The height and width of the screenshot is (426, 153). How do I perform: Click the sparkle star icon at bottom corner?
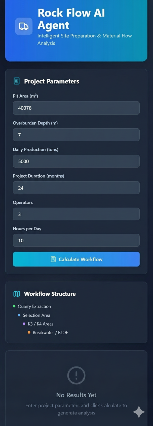[x=139, y=412]
